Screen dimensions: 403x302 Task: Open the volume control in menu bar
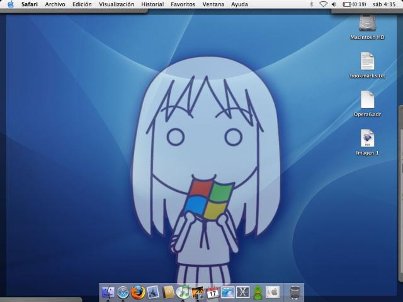334,4
